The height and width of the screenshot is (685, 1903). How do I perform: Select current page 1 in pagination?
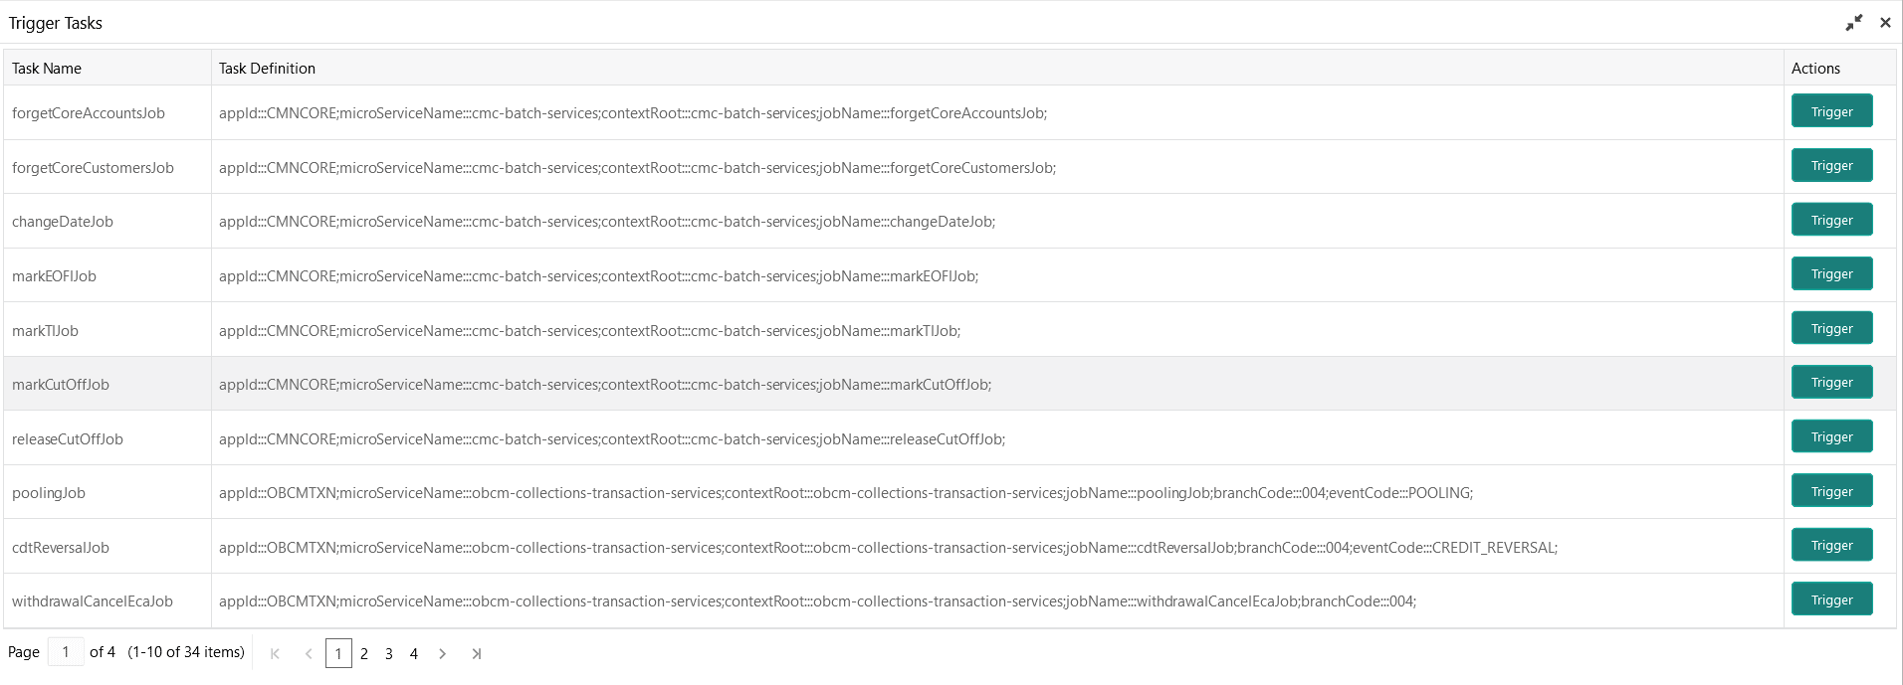(338, 653)
